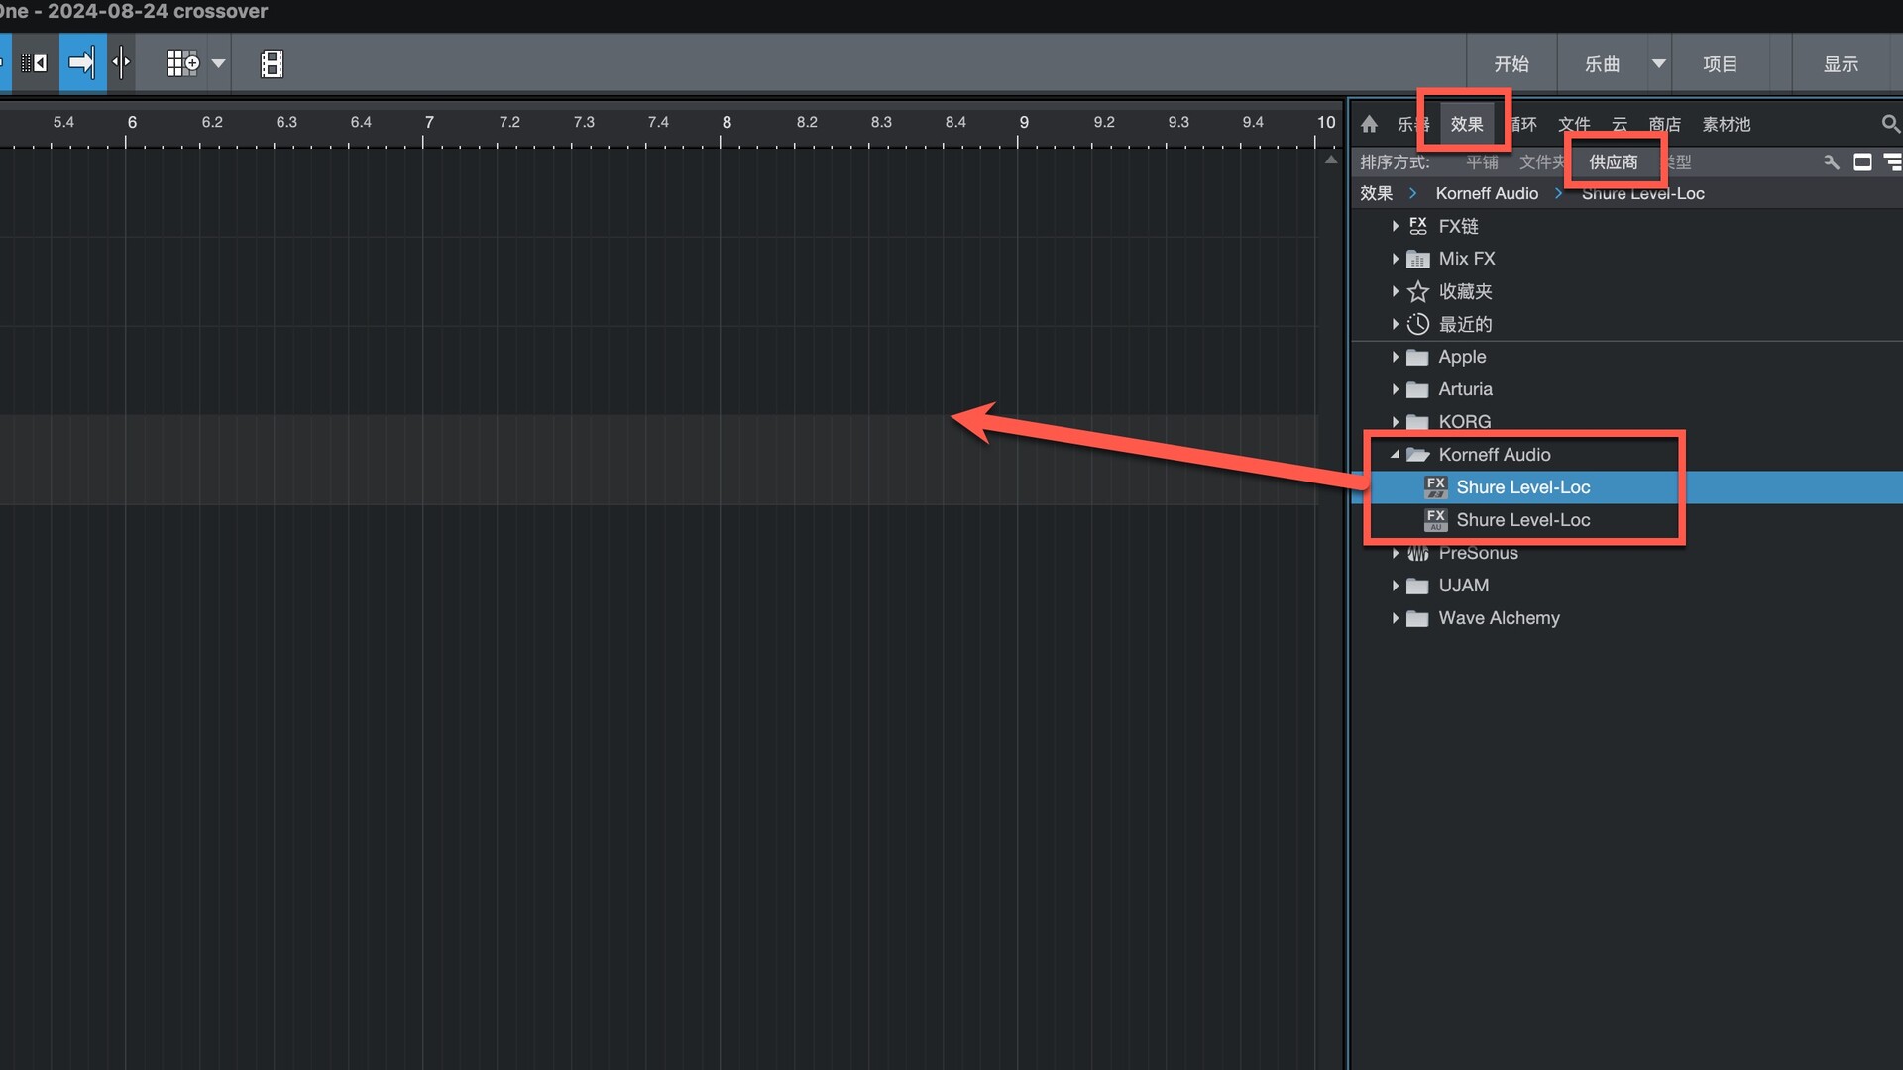This screenshot has height=1070, width=1903.
Task: Sort browser by 平铺 (flat)
Action: [x=1482, y=161]
